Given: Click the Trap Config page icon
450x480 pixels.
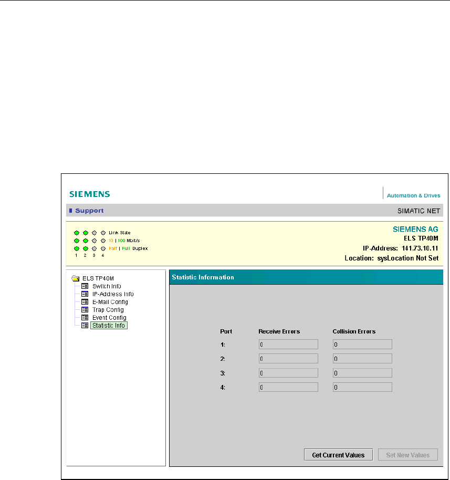Looking at the screenshot, I should pos(85,310).
